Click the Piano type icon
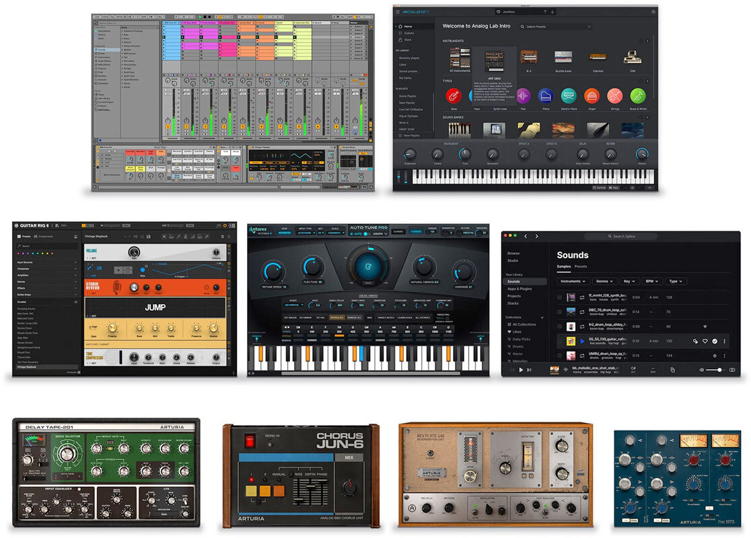The image size is (751, 538). coord(546,95)
